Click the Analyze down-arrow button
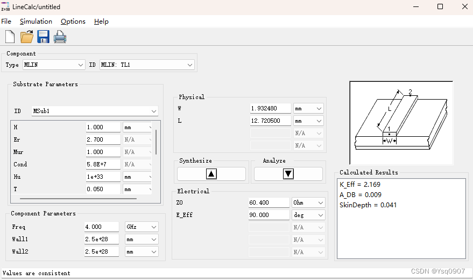 tap(288, 174)
